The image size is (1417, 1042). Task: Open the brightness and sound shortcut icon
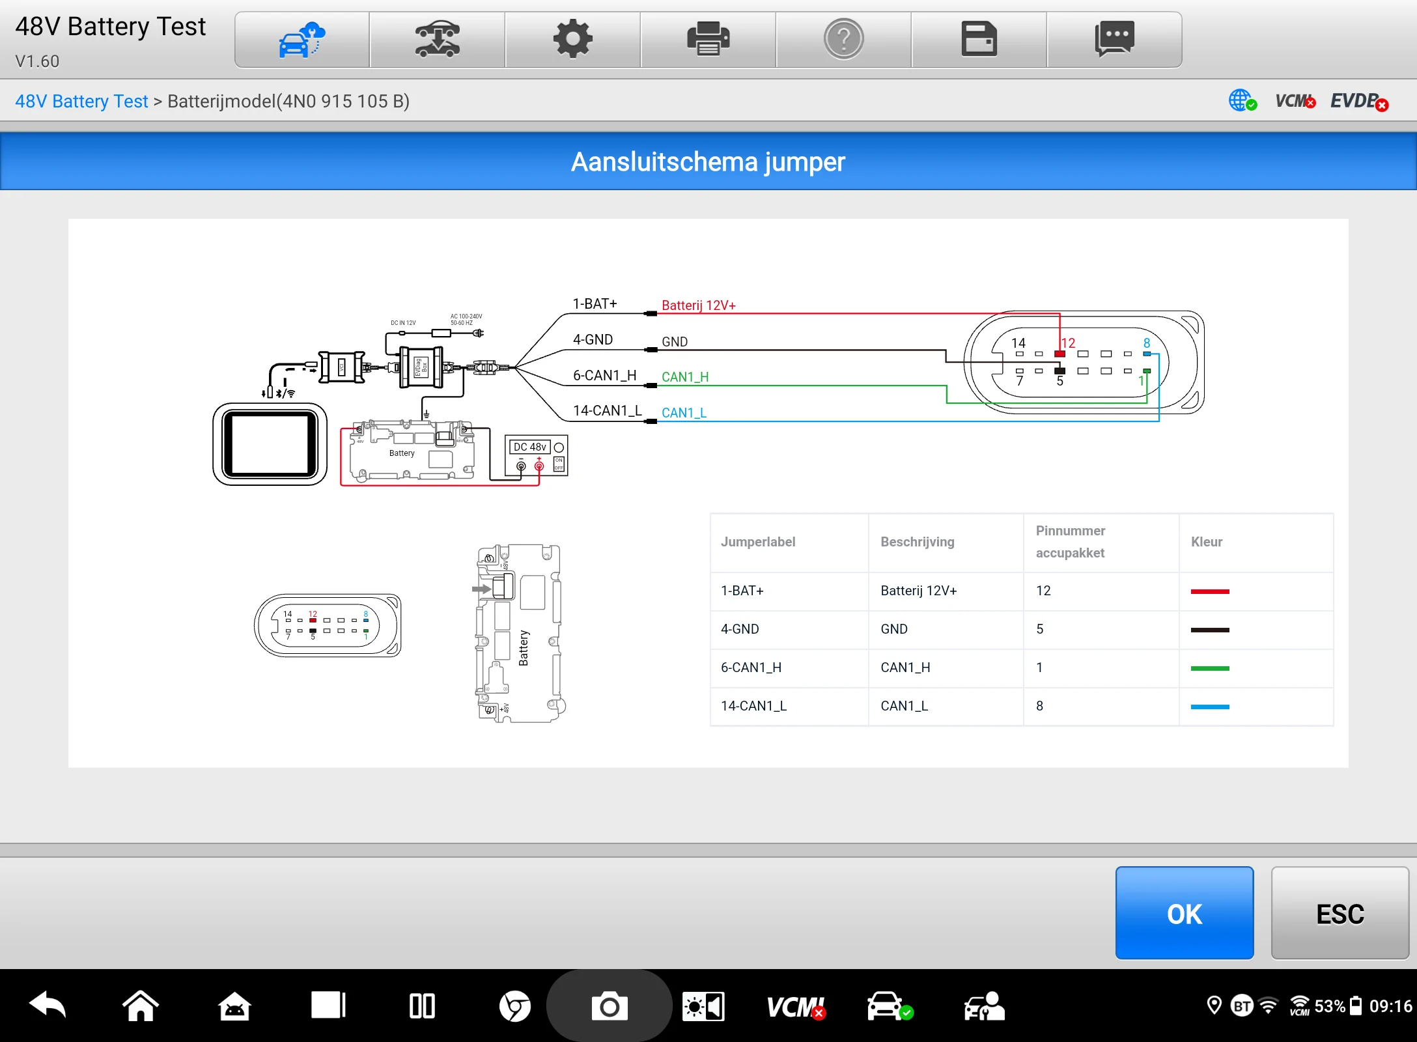tap(703, 1007)
